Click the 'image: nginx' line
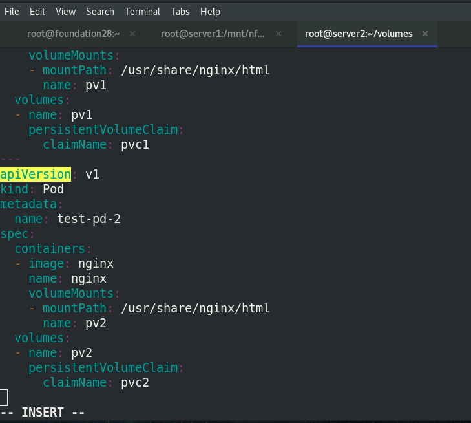This screenshot has height=423, width=471. (64, 264)
